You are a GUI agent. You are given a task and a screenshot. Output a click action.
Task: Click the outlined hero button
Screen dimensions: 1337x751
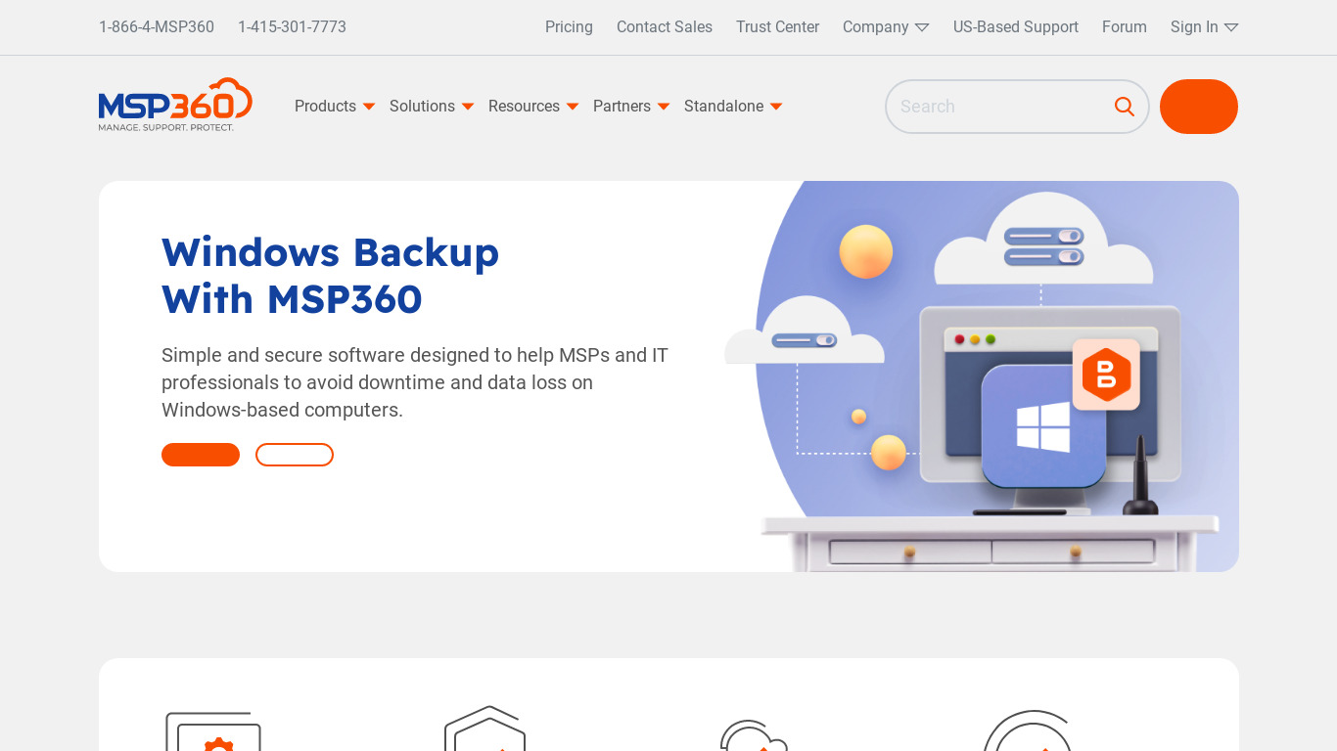pos(295,455)
